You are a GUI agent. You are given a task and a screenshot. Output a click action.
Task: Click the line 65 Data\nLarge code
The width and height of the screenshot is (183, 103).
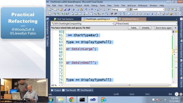pos(81,49)
